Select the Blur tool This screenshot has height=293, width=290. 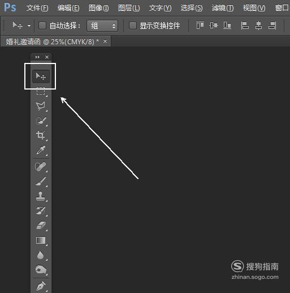(41, 255)
